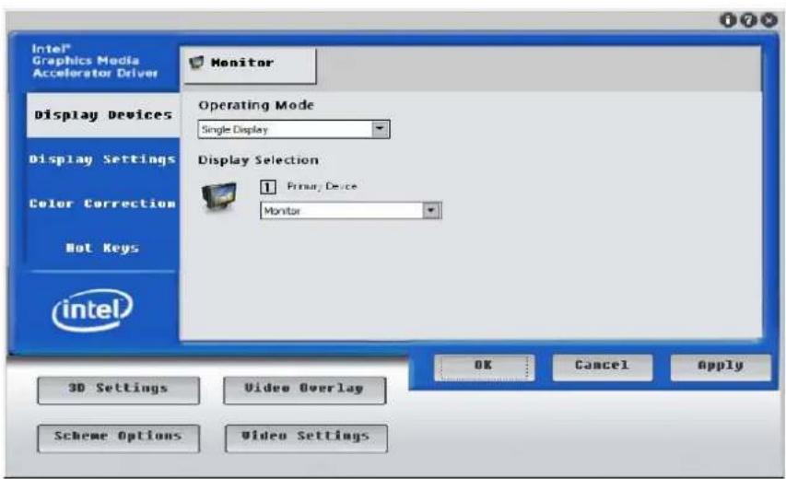Click the OK button
This screenshot has height=479, width=786.
click(x=484, y=368)
